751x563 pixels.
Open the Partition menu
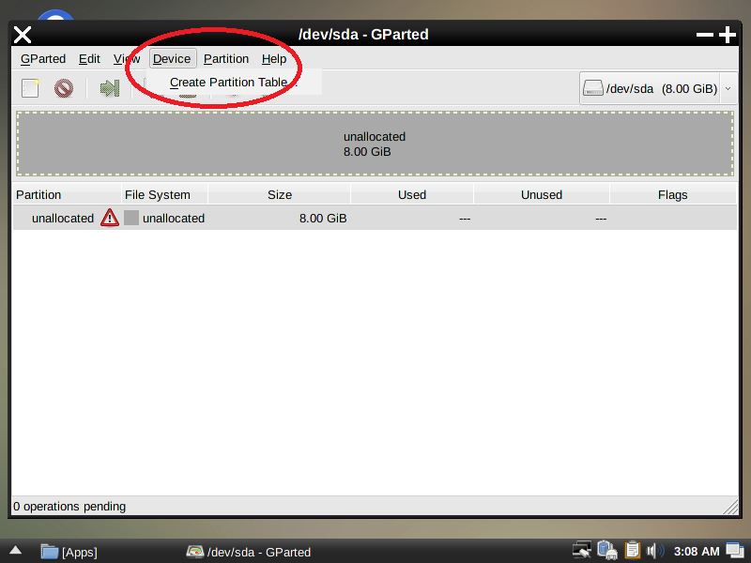pos(226,59)
